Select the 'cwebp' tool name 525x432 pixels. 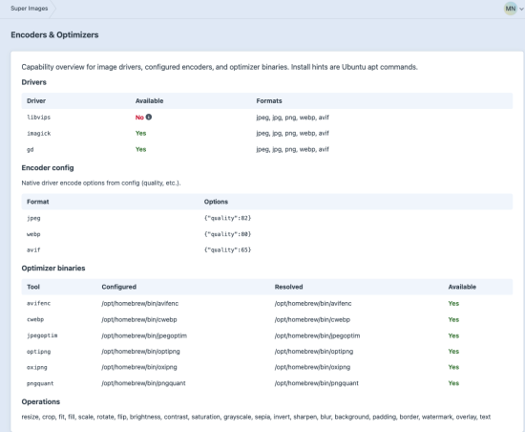coord(35,319)
